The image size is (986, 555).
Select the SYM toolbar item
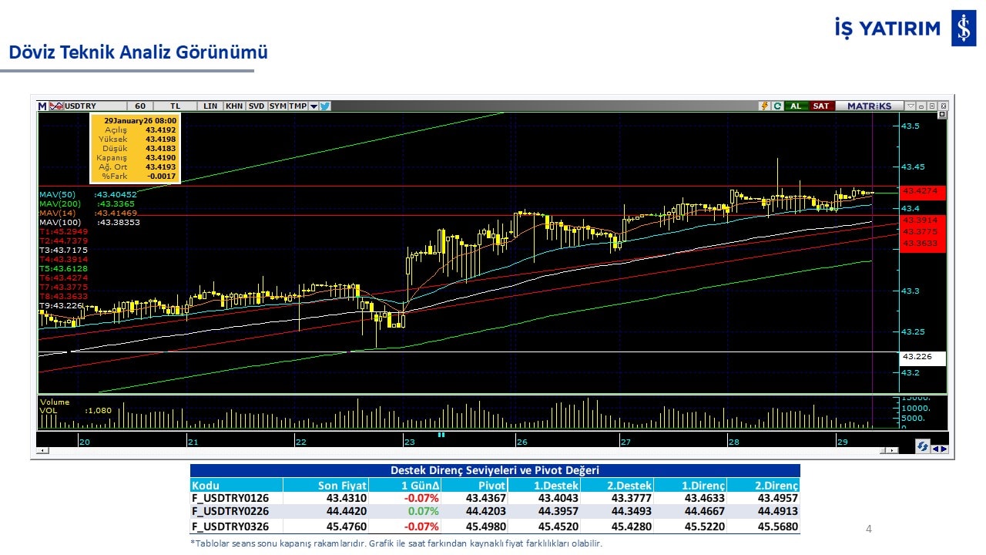tap(277, 106)
